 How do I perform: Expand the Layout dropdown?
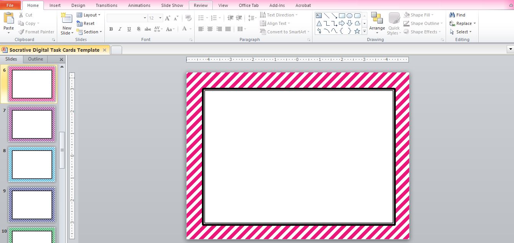[88, 15]
